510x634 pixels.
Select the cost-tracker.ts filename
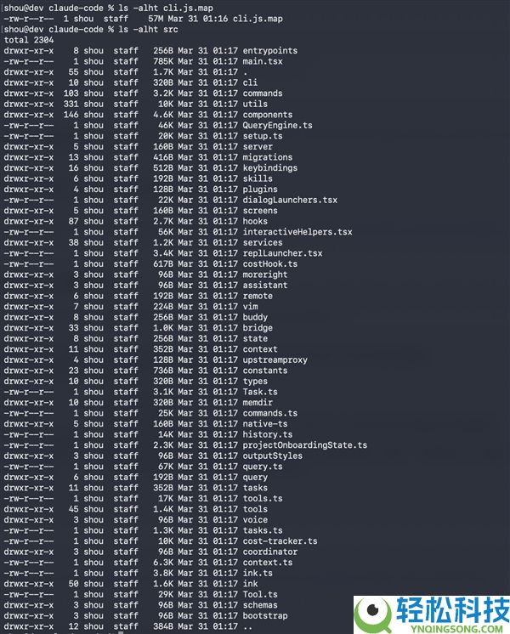pyautogui.click(x=280, y=541)
